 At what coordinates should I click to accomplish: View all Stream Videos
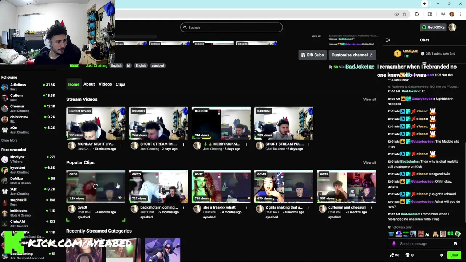[370, 99]
